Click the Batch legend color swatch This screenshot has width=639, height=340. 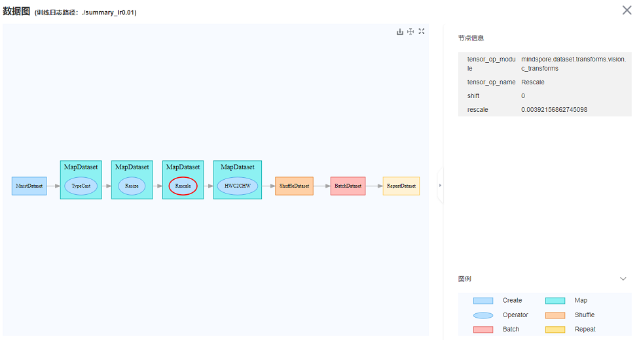coord(483,330)
